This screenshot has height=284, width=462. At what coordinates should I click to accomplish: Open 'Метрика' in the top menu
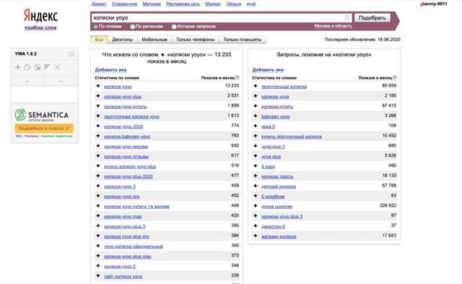pos(152,4)
